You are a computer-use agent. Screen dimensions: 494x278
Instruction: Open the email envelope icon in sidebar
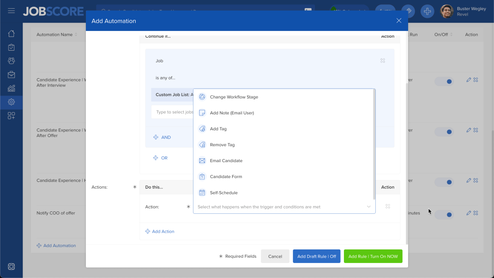(11, 75)
